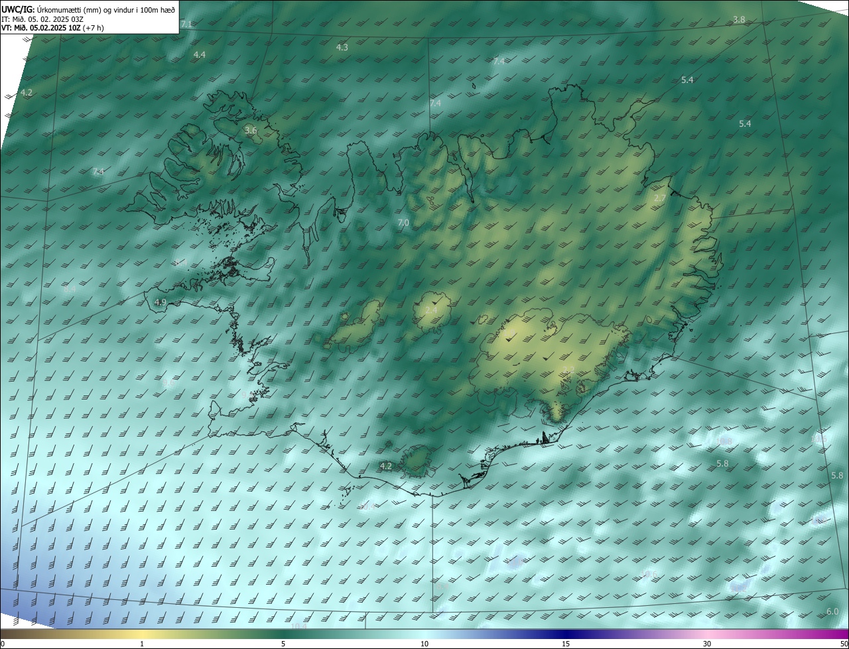Click the colour bar tick label 10
Viewport: 849px width, 649px height.
pos(424,644)
